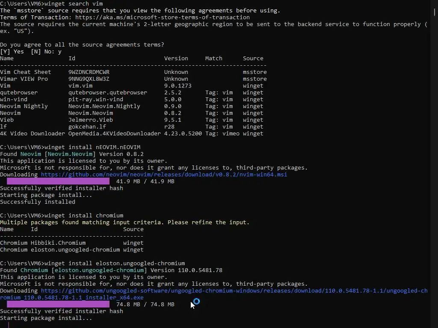Viewport: 438px width, 328px height.
Task: Click the final 'Starting package install...' line
Action: (x=46, y=318)
